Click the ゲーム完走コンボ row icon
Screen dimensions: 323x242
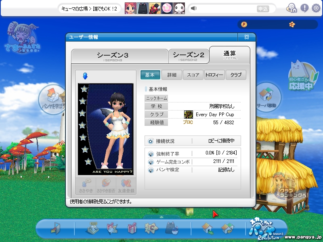[151, 162]
